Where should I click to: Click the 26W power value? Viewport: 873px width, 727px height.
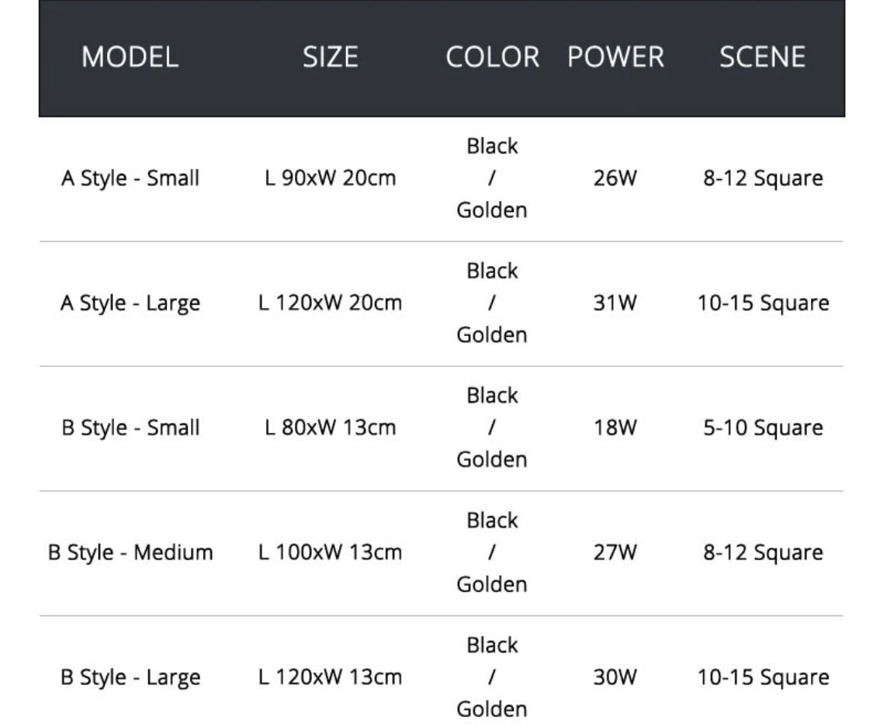click(x=615, y=178)
